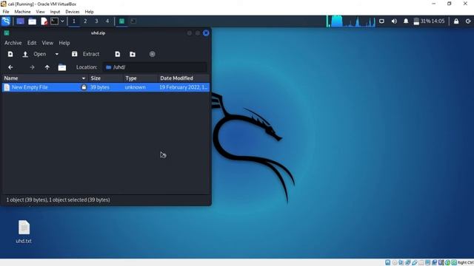Open the Help menu in archive manager
Screen dimensions: 474x266
tap(64, 43)
